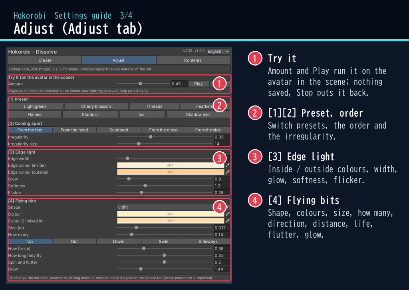The image size is (409, 290).
Task: Apply the Light grains preset
Action: click(36, 106)
